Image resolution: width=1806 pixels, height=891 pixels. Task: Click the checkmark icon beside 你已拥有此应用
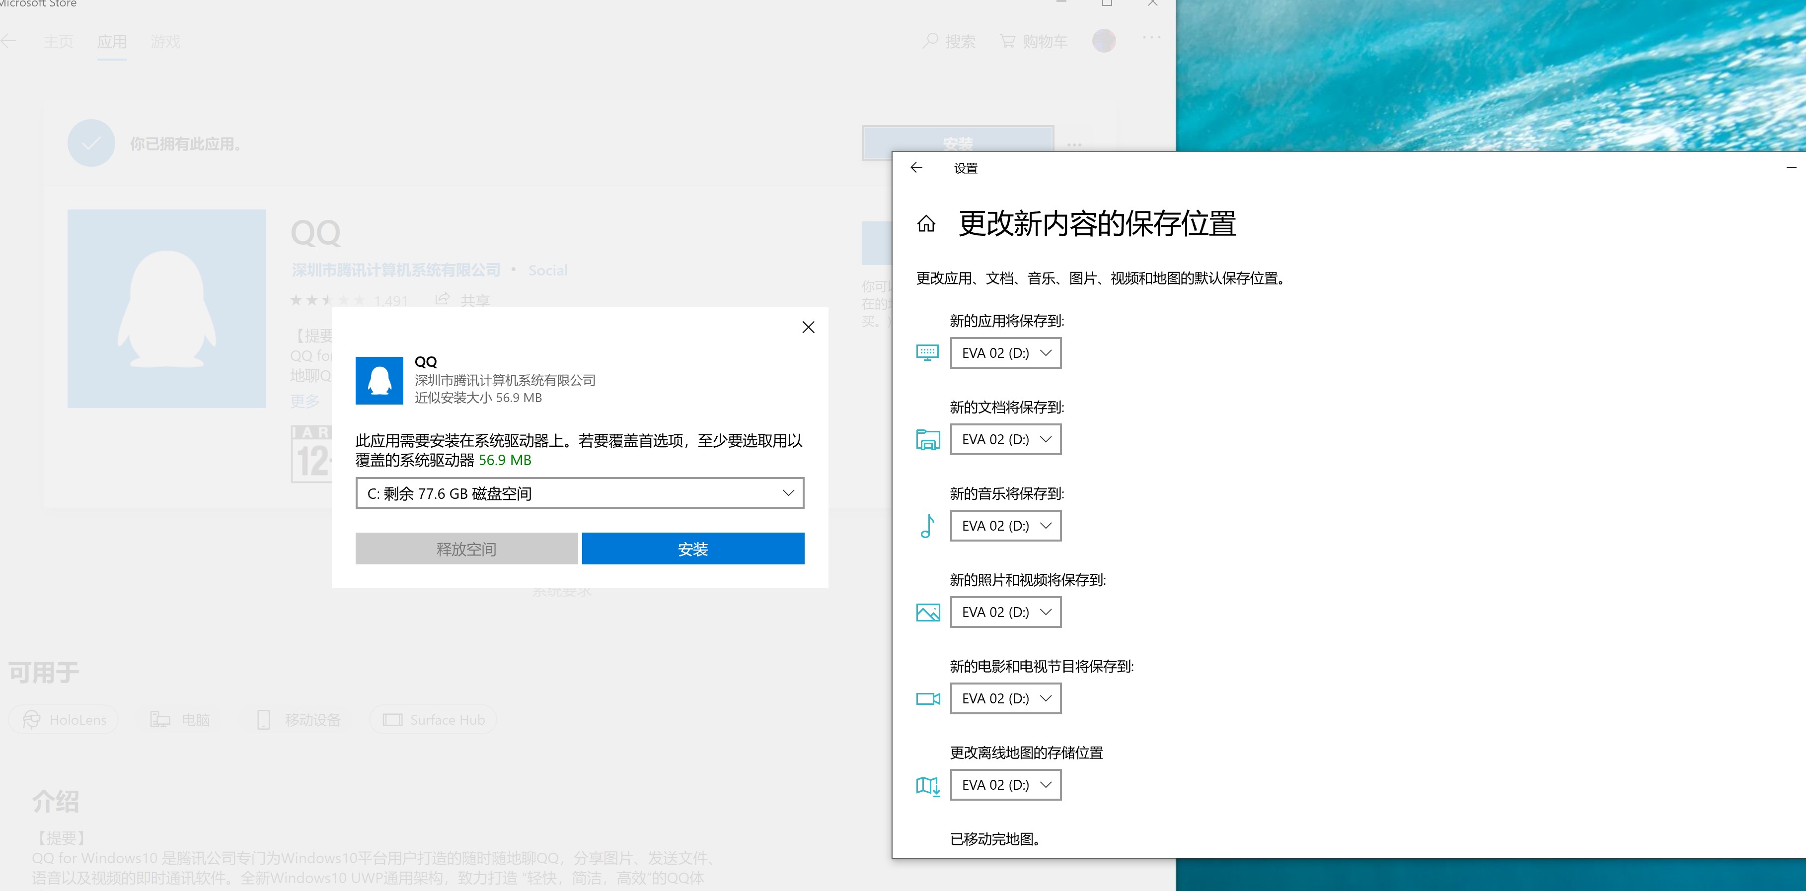click(91, 143)
